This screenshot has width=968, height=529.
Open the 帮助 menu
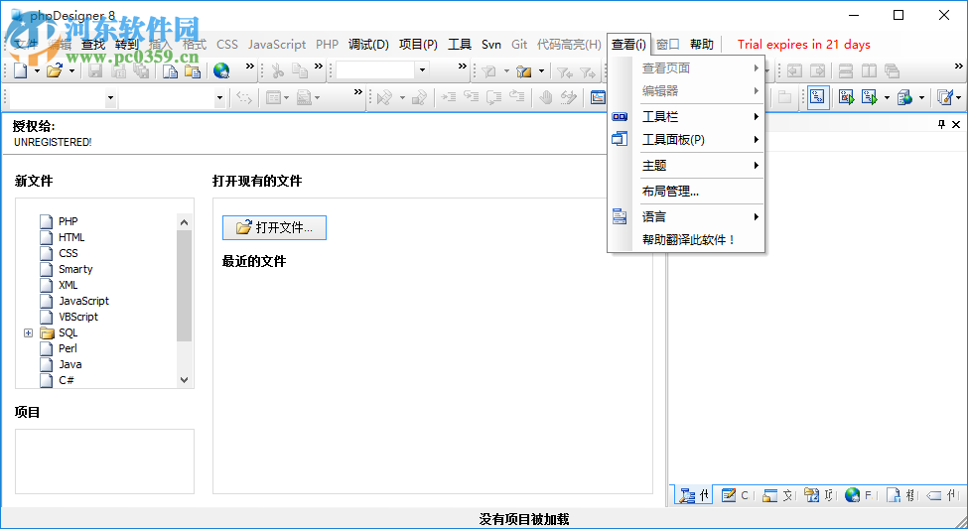702,45
